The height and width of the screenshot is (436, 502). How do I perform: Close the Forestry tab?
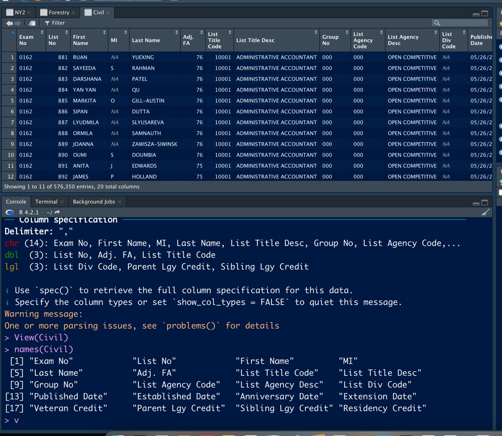[x=73, y=13]
